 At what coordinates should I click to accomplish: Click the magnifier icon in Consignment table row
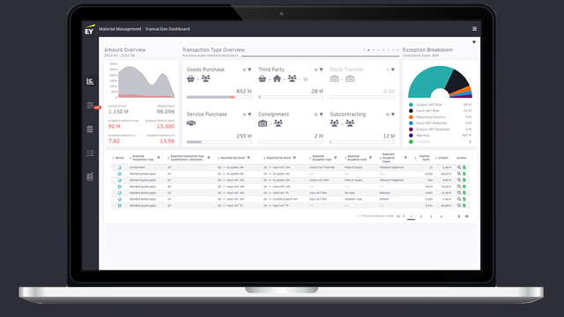pos(459,167)
